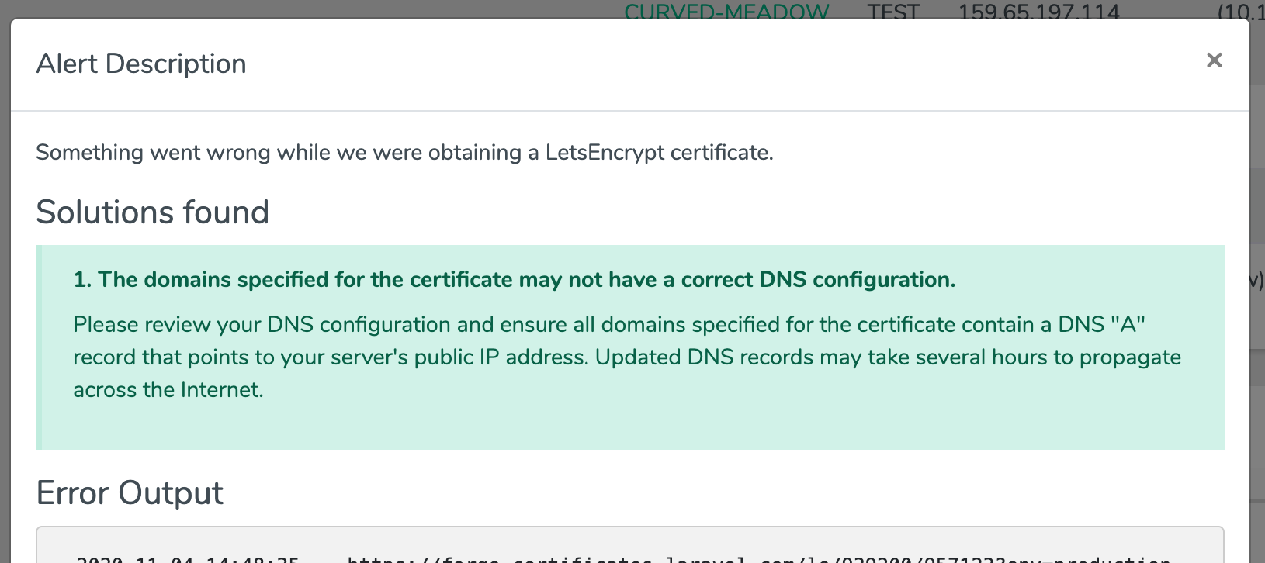Click the partially visible private IP text
This screenshot has width=1265, height=563.
tap(1241, 11)
